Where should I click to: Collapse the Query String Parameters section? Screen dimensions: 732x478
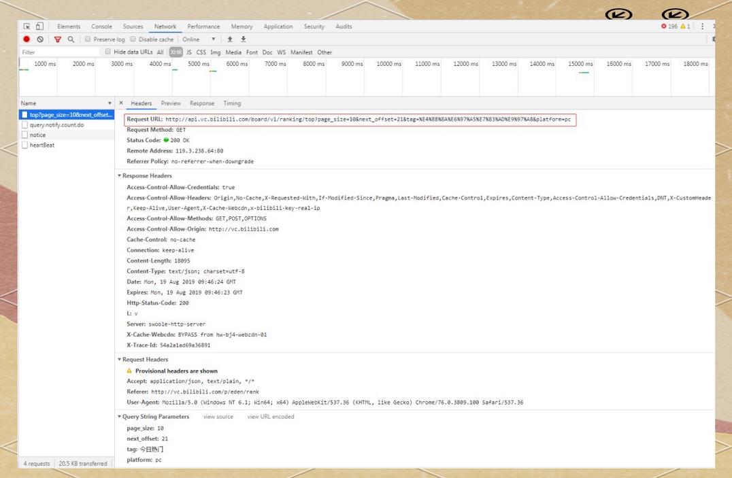[x=120, y=417]
